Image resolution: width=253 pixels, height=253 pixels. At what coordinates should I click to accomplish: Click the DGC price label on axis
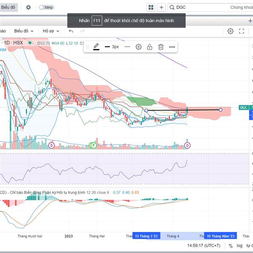coord(243,108)
